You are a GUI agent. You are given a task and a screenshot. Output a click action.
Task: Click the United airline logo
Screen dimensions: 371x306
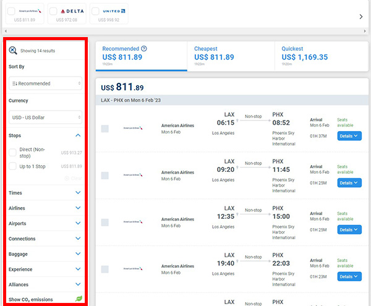114,11
